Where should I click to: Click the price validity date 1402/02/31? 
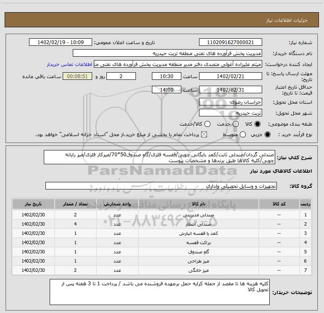[x=231, y=89]
